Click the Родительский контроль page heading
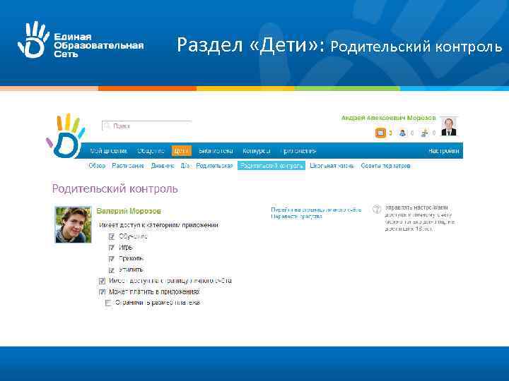 click(115, 189)
